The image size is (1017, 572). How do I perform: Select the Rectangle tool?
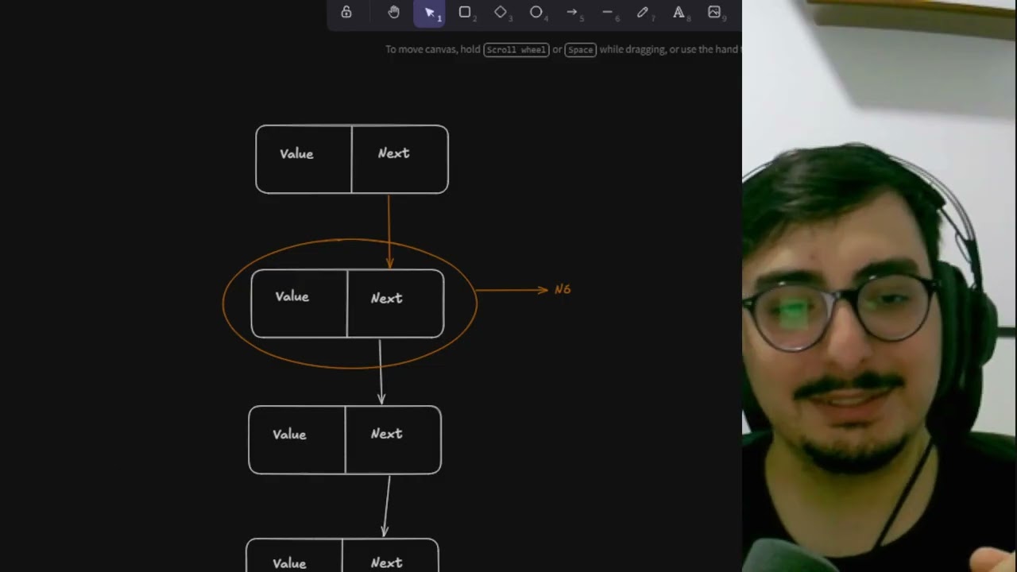tap(465, 12)
